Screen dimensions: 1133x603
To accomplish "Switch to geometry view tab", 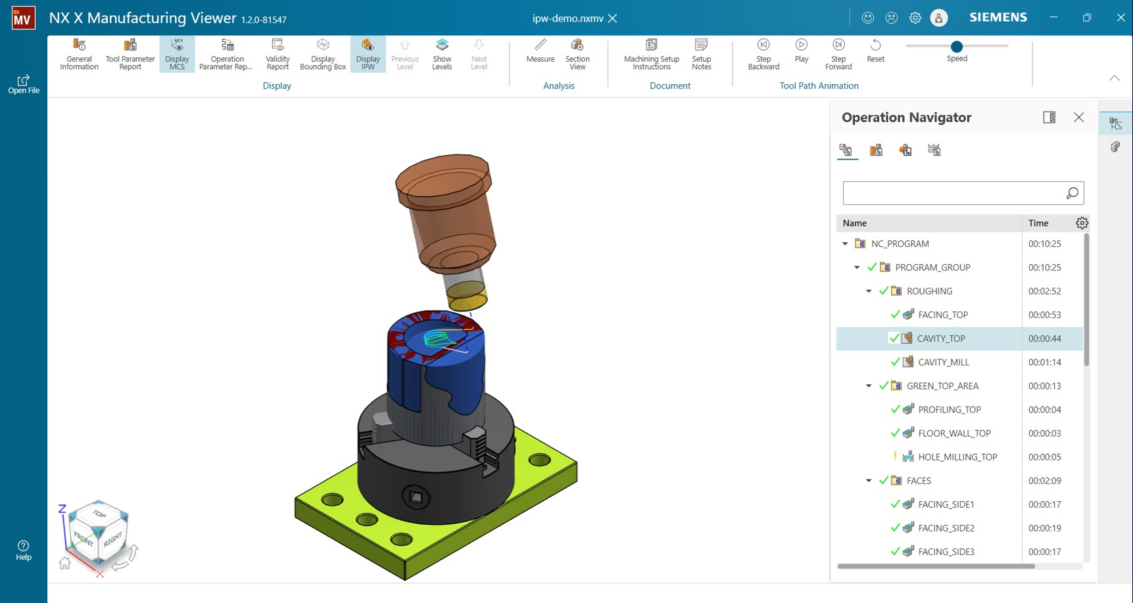I will (905, 150).
